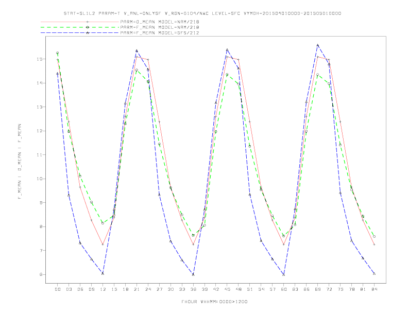Screen dimensions: 408x315
Task: Click y-axis tick label 8
Action: (41, 226)
